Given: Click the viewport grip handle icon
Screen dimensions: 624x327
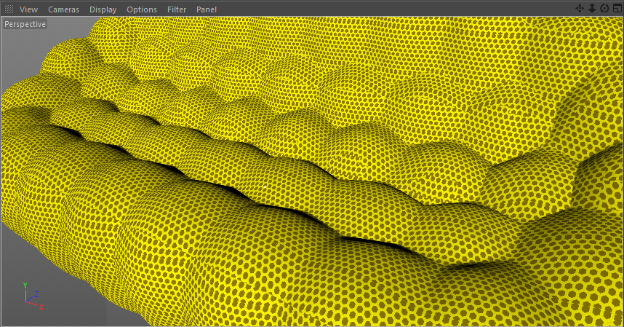Looking at the screenshot, I should point(9,9).
